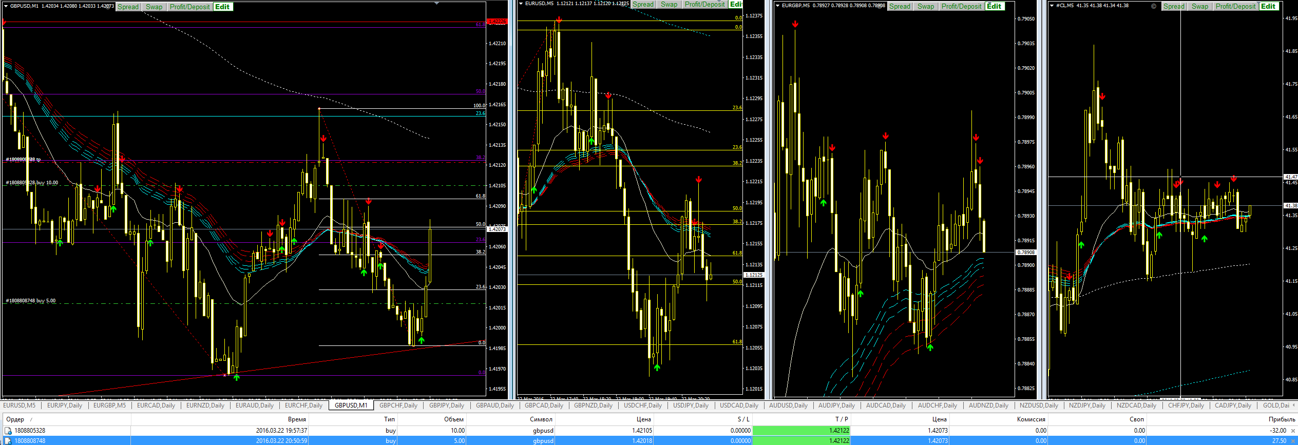Click Spread button on #CL chart
The image size is (1298, 445).
[1174, 6]
